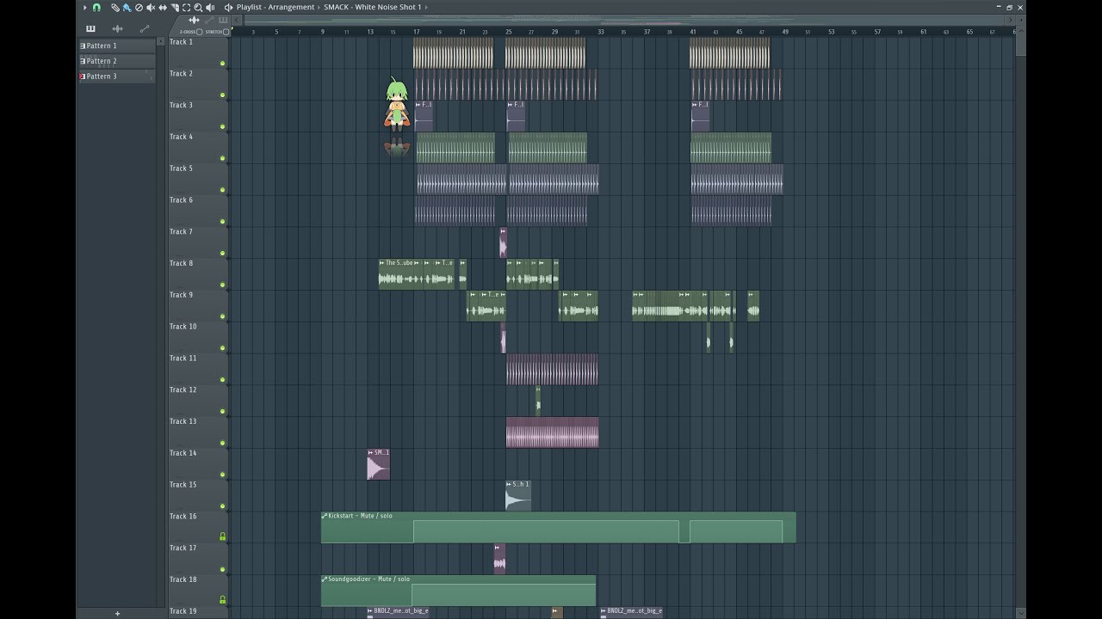The height and width of the screenshot is (619, 1102).
Task: Mute Track 11 with green light
Action: tap(222, 380)
